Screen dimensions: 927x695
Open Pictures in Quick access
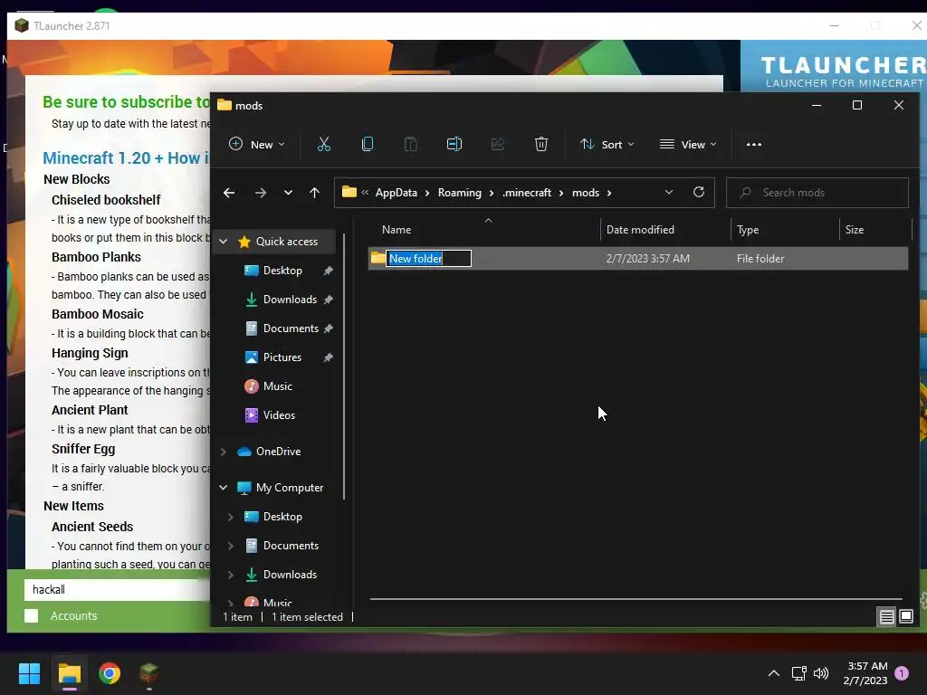click(282, 357)
